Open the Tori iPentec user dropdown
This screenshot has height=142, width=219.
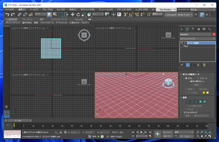click(166, 10)
